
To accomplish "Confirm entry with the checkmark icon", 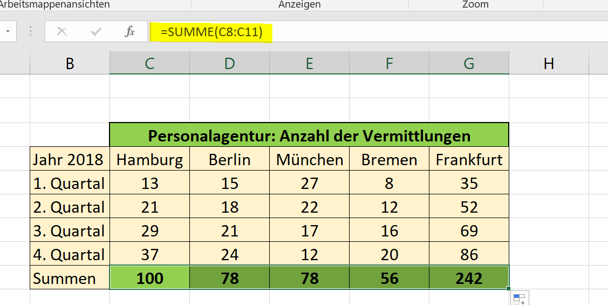I will pyautogui.click(x=96, y=31).
